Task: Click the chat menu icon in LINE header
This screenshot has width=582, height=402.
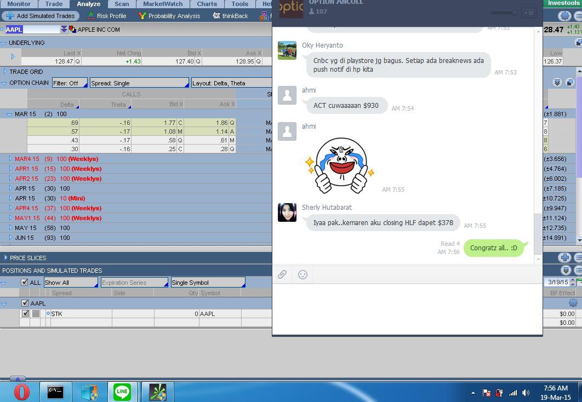Action: click(x=528, y=13)
